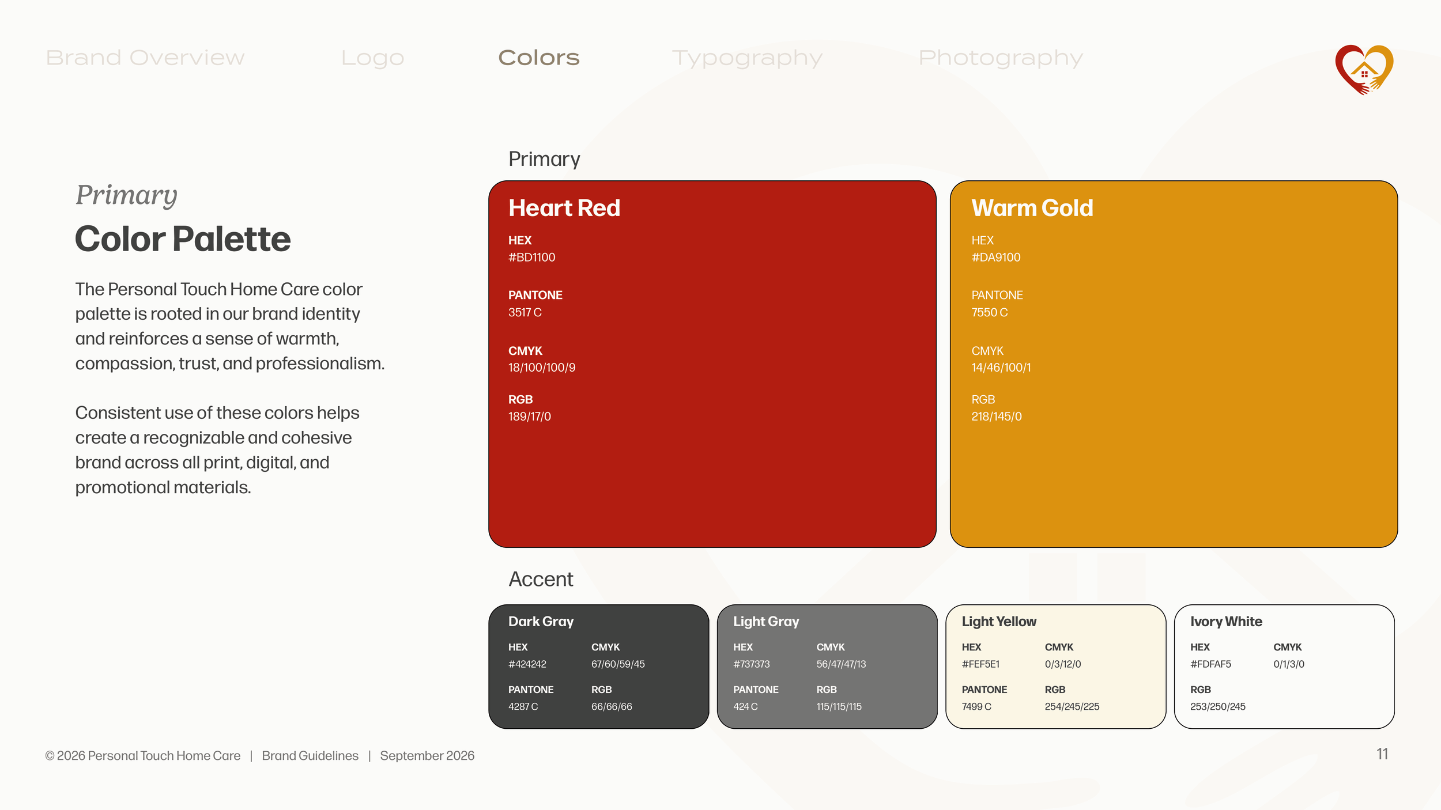Click the Brand Guidelines footer text
The height and width of the screenshot is (810, 1441).
click(310, 756)
